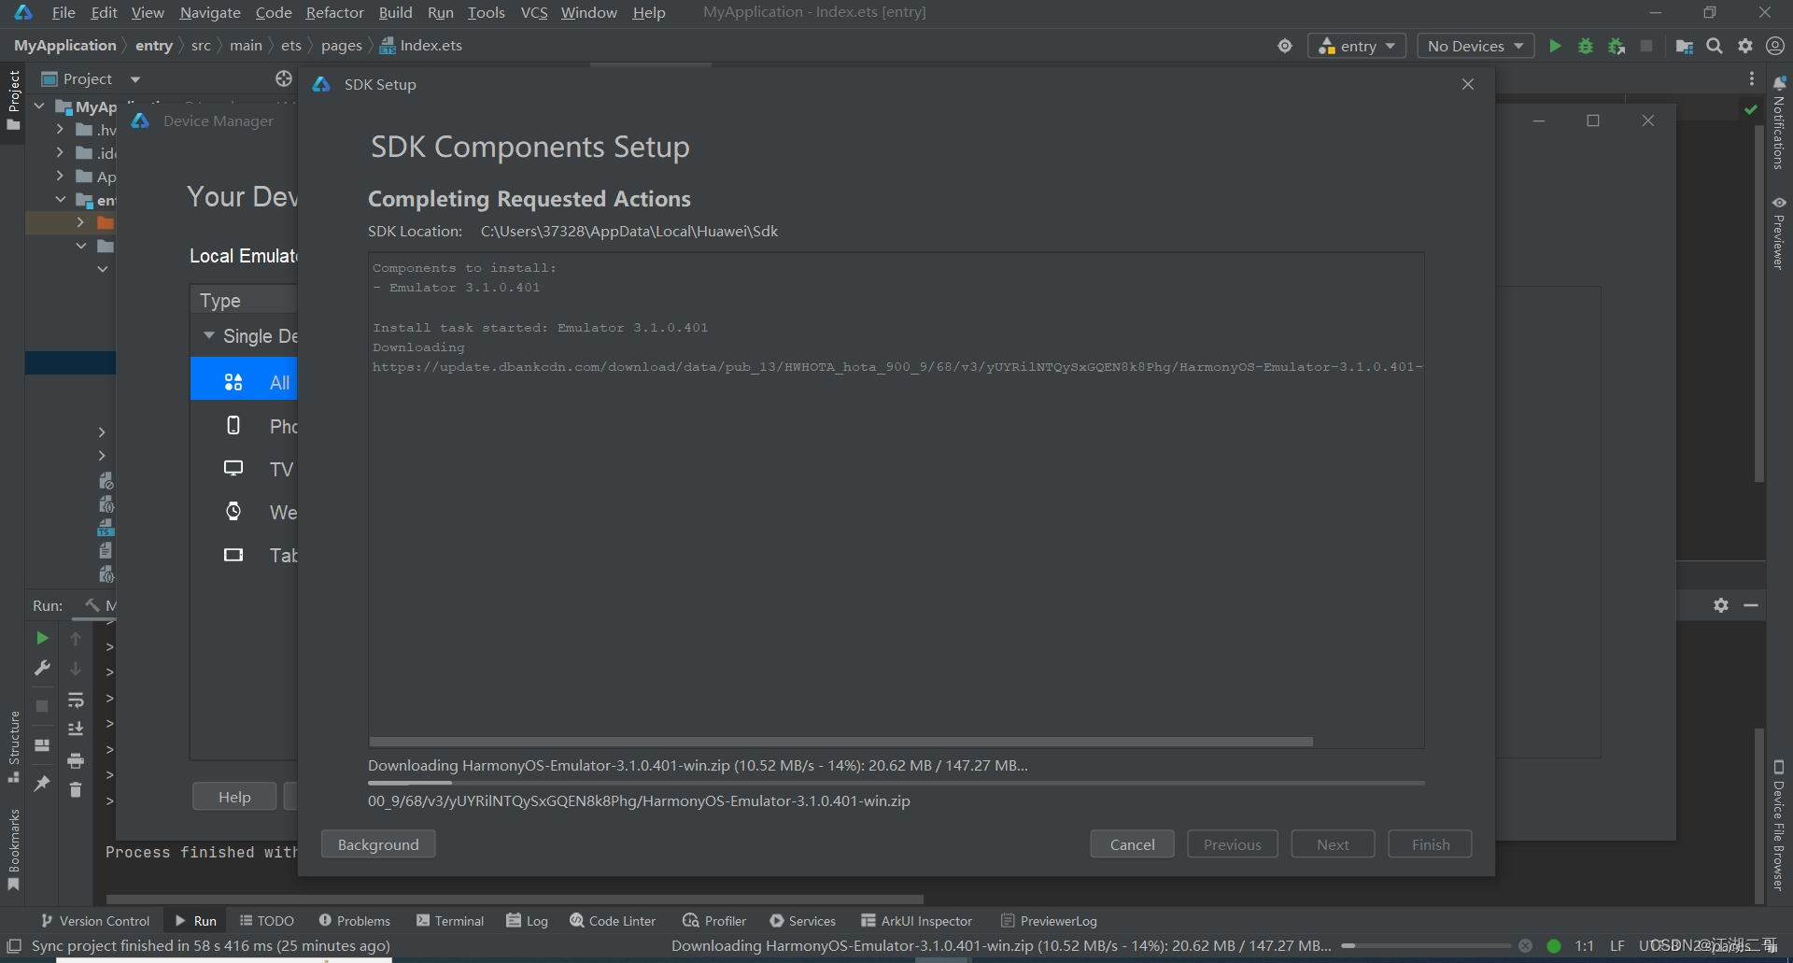This screenshot has width=1793, height=963.
Task: Open the Refactor menu
Action: point(334,12)
